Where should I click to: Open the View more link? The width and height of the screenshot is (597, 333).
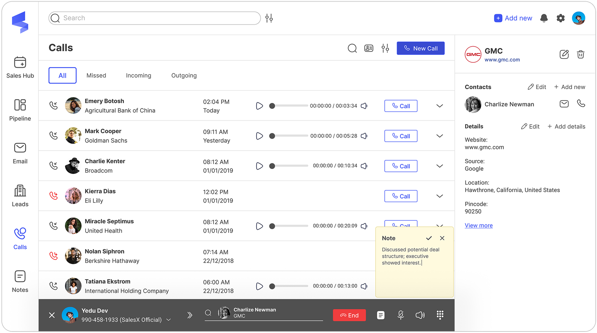click(x=479, y=226)
